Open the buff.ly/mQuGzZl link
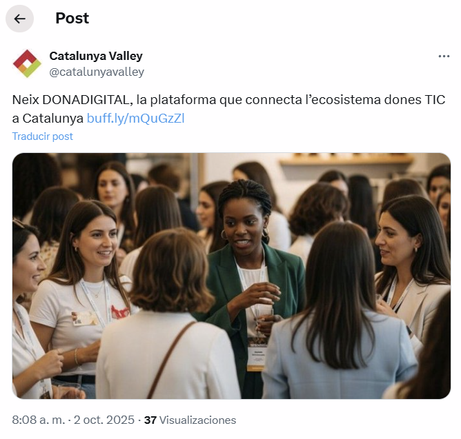Viewport: 461px width, 439px height. coord(135,119)
